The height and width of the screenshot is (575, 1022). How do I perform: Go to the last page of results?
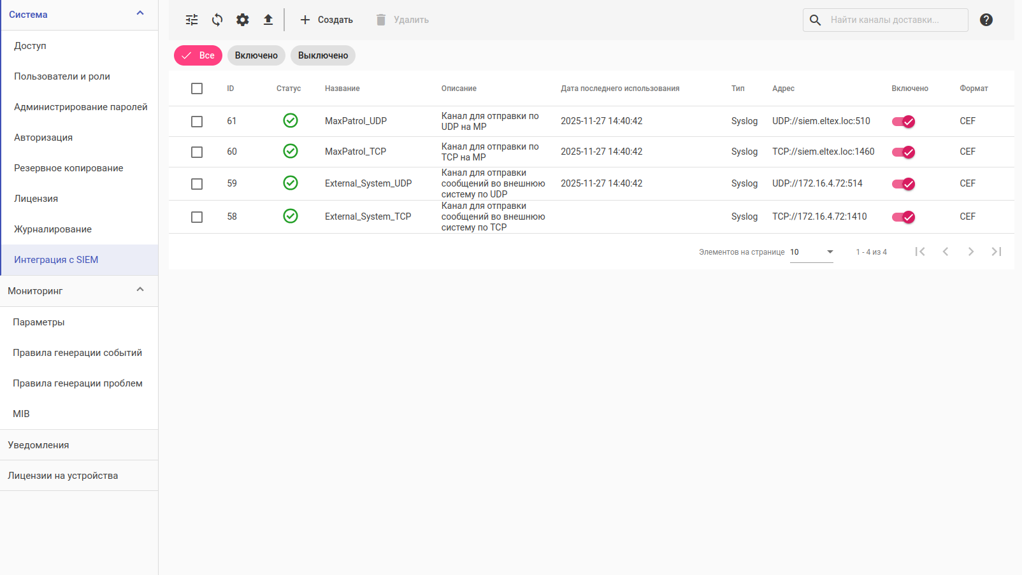point(997,252)
